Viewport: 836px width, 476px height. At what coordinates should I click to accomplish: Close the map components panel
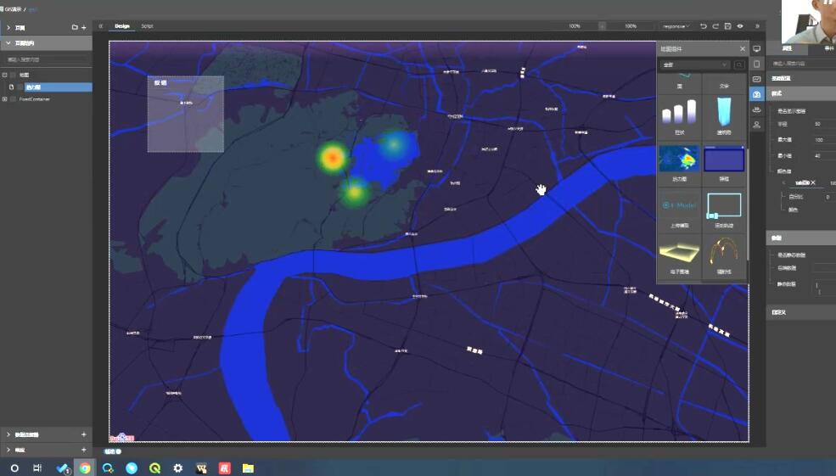743,49
